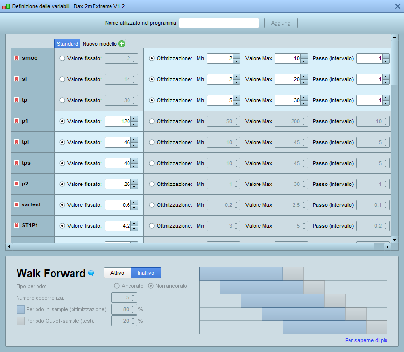Click the horizontal scrollbar right arrow

[x=387, y=247]
